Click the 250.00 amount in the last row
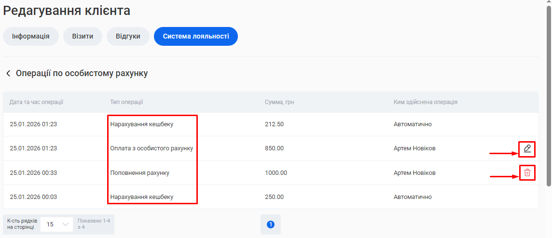This screenshot has height=238, width=552. tap(274, 197)
